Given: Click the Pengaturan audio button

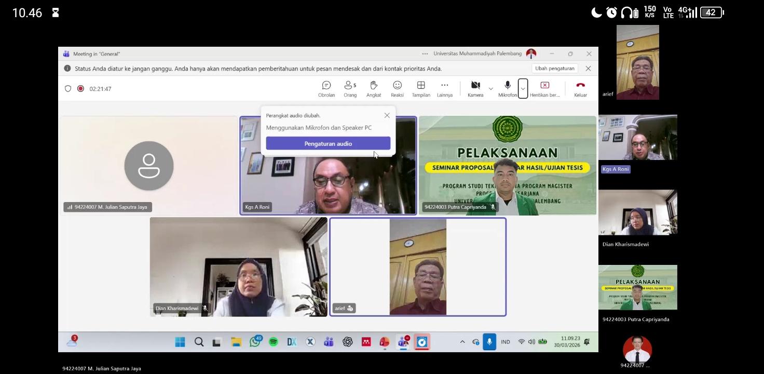Looking at the screenshot, I should pos(328,143).
